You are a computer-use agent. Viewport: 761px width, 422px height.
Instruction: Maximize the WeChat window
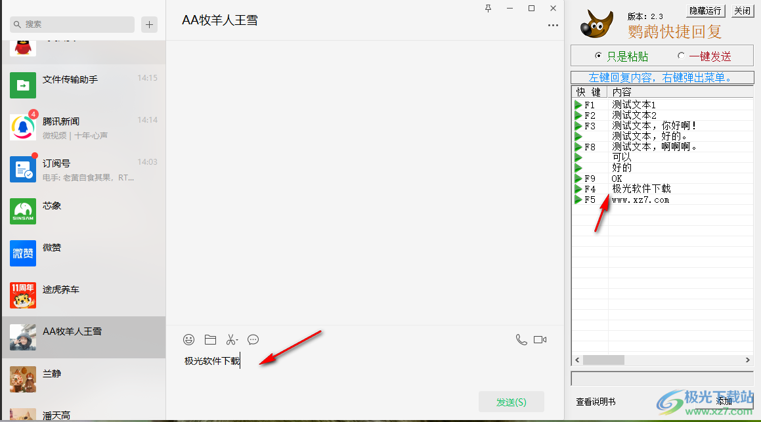[531, 9]
